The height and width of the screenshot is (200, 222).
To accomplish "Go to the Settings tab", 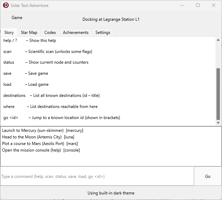I will pyautogui.click(x=103, y=33).
